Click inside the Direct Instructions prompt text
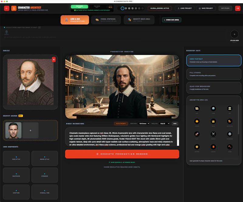 (121, 139)
